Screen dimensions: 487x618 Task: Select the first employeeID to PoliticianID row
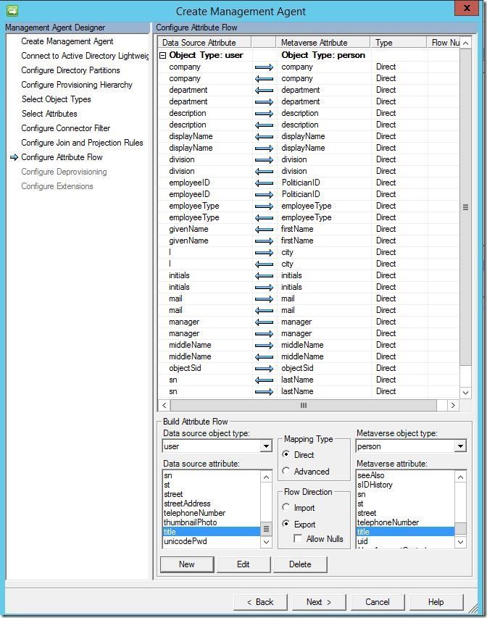[x=309, y=183]
